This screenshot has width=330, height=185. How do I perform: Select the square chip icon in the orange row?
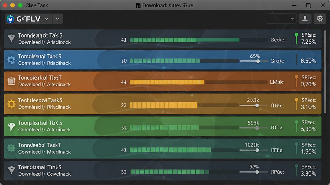(x=11, y=81)
